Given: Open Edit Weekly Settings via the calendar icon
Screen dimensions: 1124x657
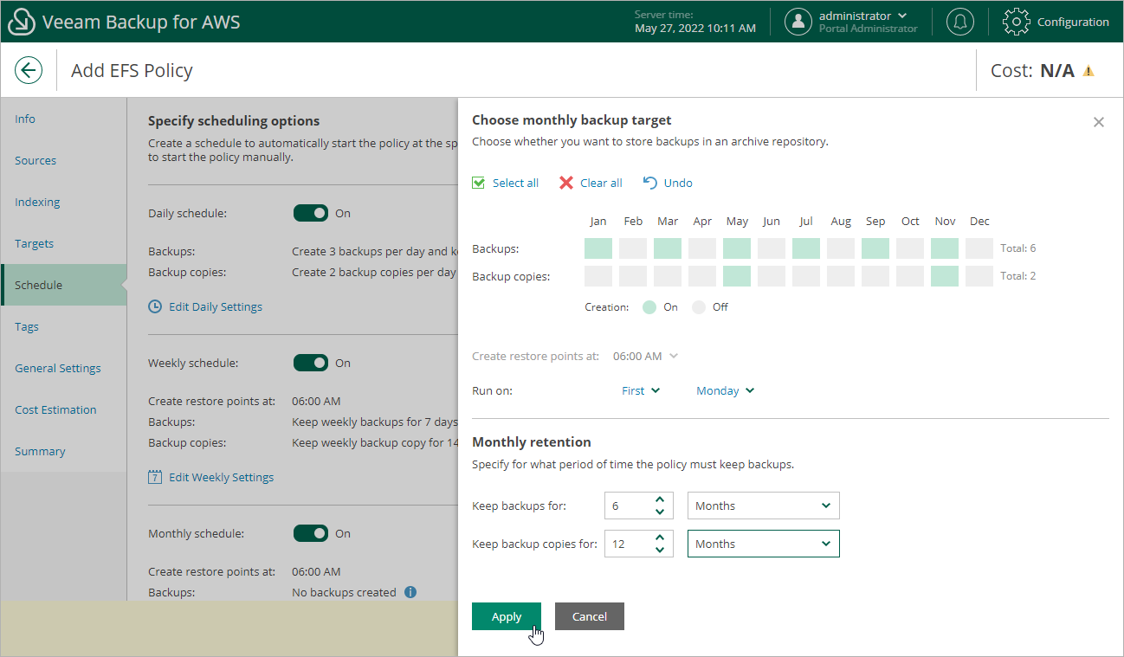Looking at the screenshot, I should (x=155, y=477).
